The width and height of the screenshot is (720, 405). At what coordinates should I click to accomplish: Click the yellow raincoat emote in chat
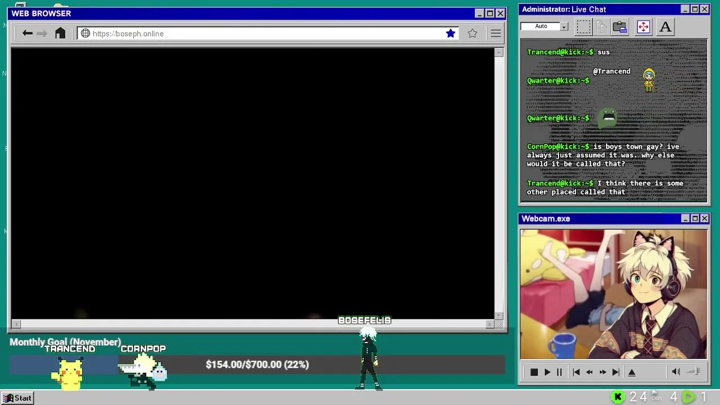click(x=649, y=80)
